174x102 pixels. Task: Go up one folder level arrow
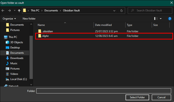point(19,11)
